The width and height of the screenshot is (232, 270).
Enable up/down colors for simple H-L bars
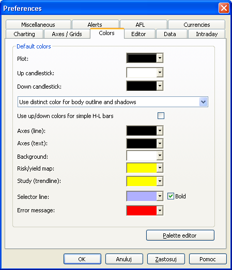161,116
